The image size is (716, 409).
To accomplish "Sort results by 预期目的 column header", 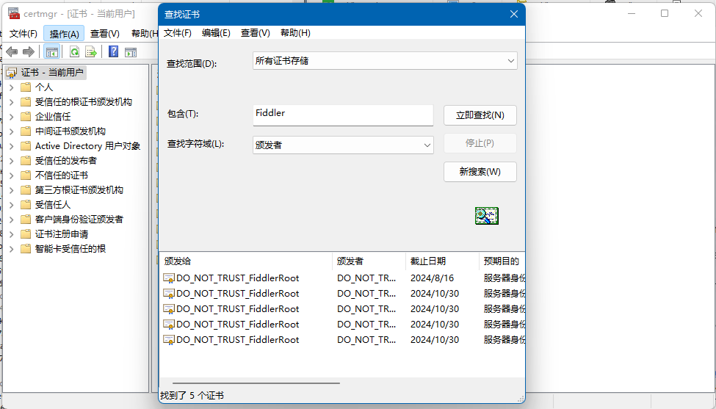I will tap(502, 261).
